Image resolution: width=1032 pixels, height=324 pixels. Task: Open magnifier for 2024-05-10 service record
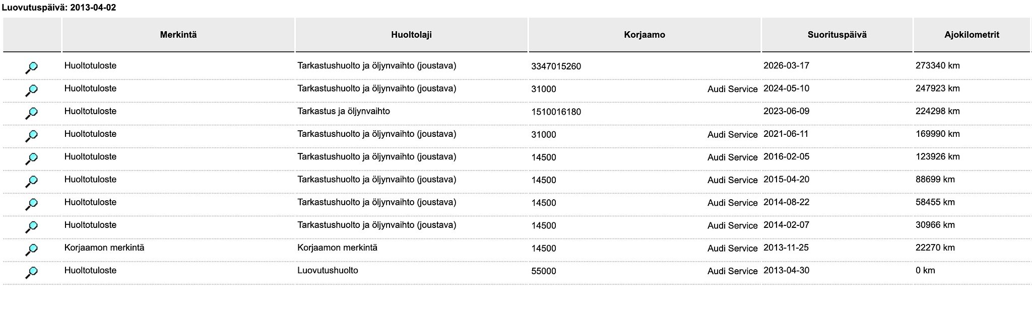pyautogui.click(x=31, y=91)
